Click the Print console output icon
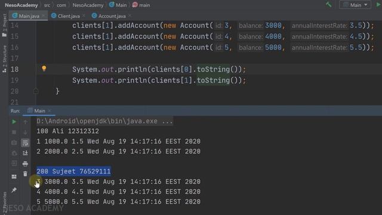The height and width of the screenshot is (215, 382). point(25,164)
